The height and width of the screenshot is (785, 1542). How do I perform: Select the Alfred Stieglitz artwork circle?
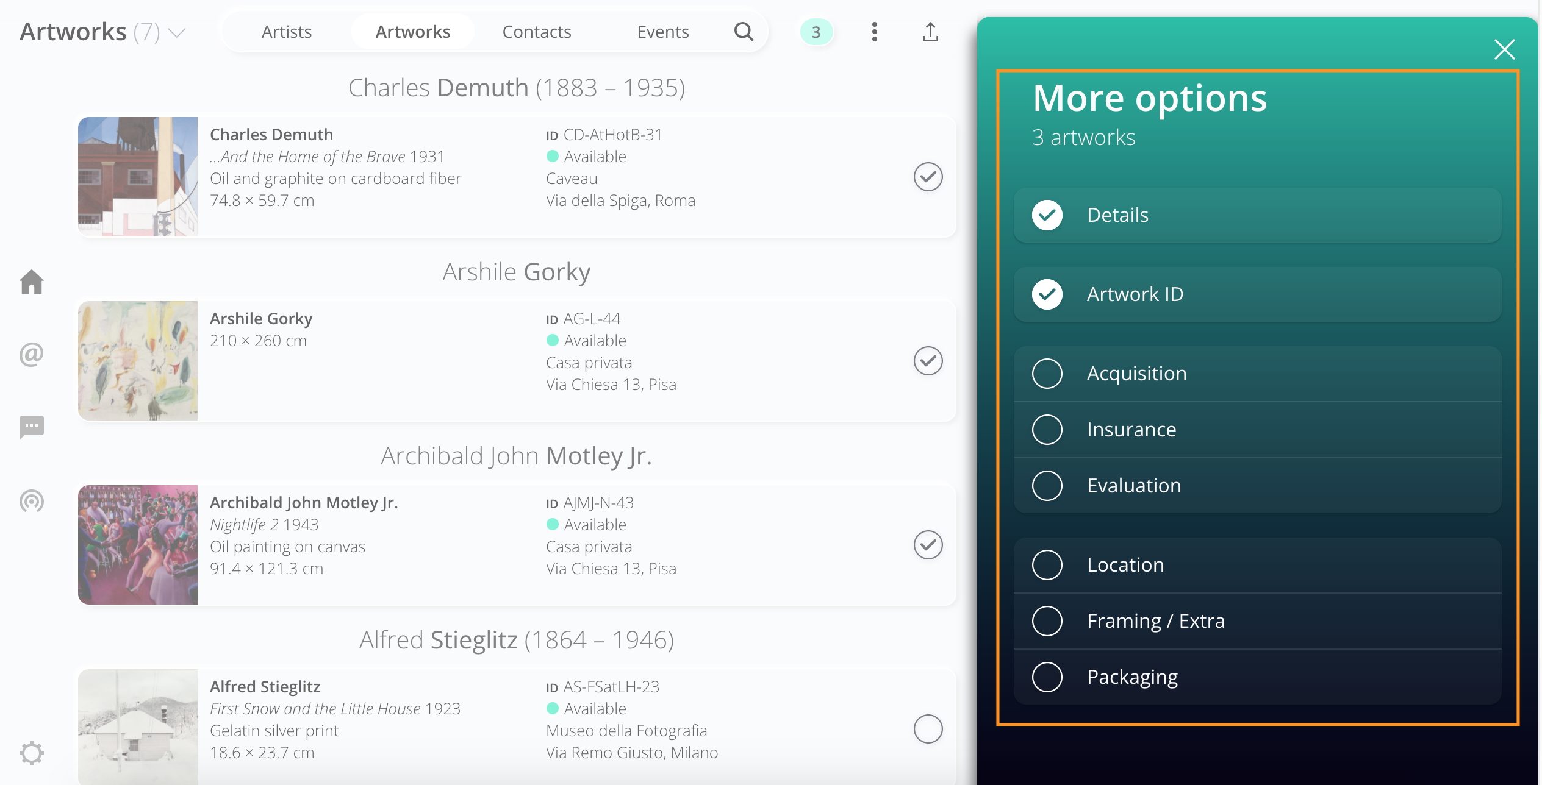pos(928,729)
